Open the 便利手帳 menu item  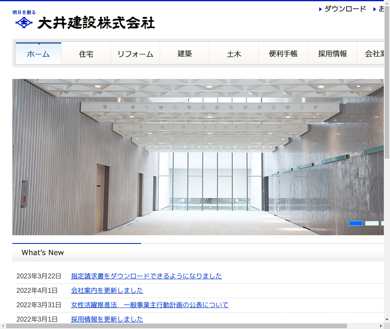coord(283,53)
